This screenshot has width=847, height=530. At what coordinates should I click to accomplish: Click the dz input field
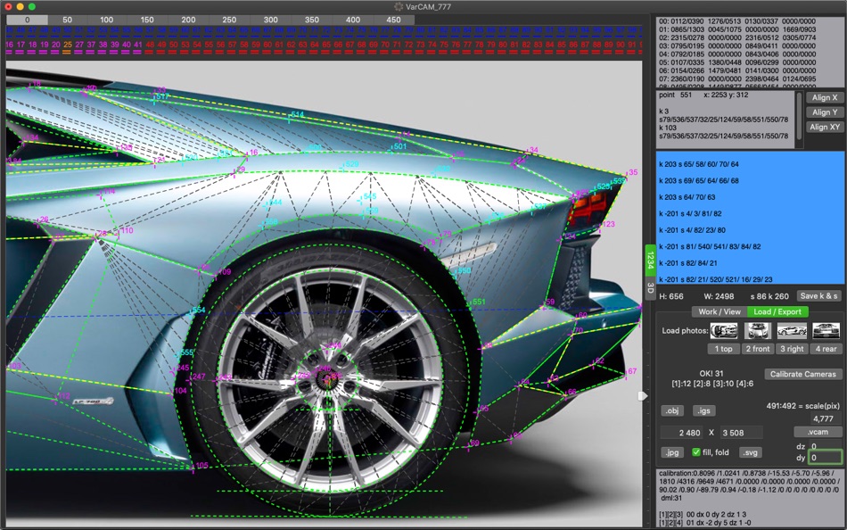[x=825, y=447]
